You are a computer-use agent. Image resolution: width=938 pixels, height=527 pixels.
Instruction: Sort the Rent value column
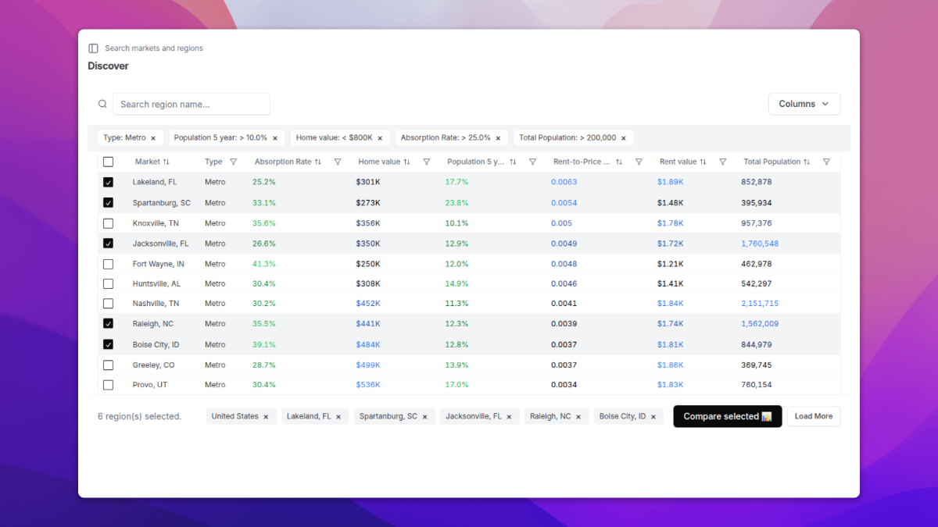click(x=703, y=162)
